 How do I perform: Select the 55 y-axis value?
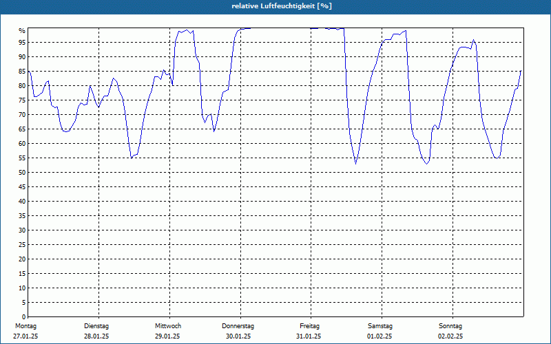(22, 158)
